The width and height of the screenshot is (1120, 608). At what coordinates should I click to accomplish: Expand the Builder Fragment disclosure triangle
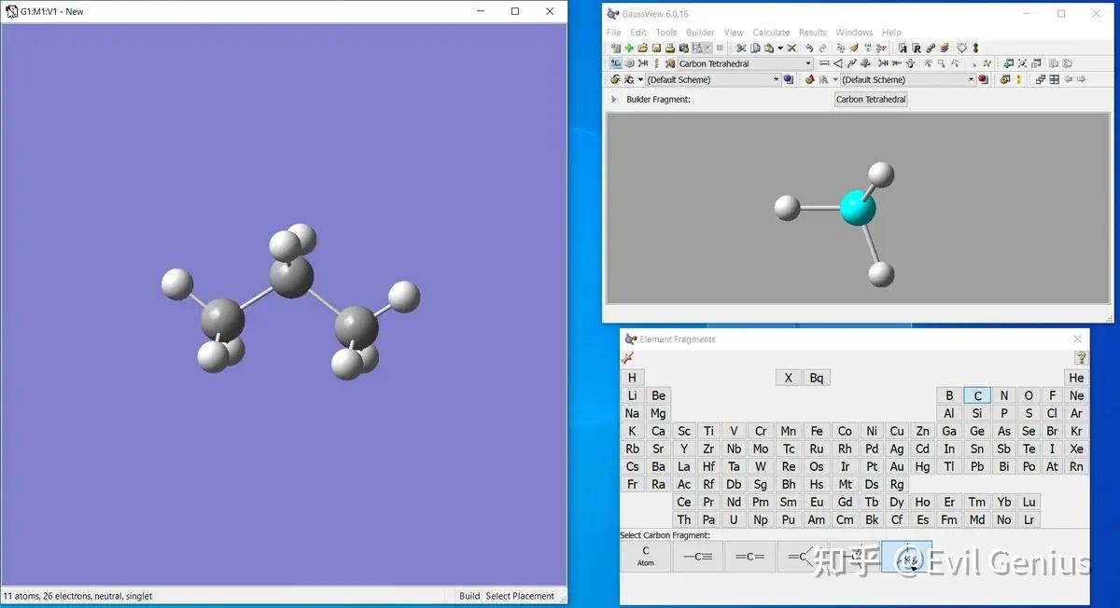(x=613, y=99)
